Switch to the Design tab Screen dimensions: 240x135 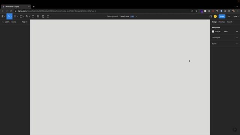tap(214, 22)
